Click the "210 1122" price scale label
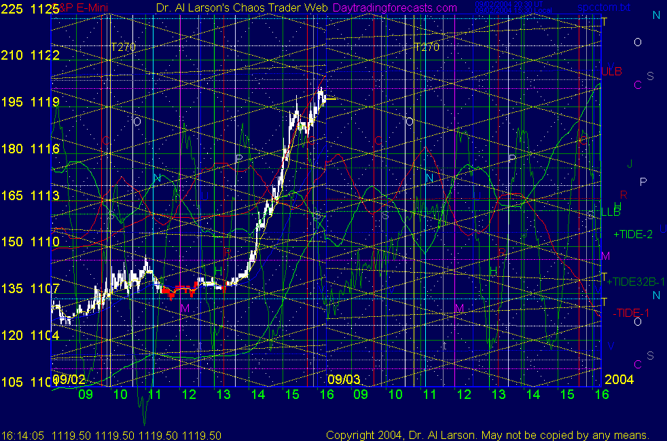This screenshot has width=667, height=441. click(x=30, y=55)
